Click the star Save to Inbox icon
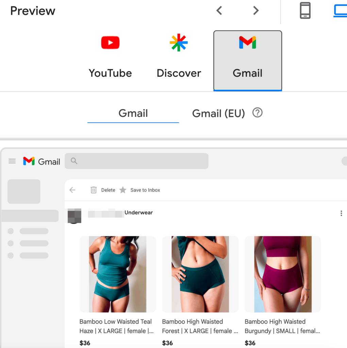 123,190
